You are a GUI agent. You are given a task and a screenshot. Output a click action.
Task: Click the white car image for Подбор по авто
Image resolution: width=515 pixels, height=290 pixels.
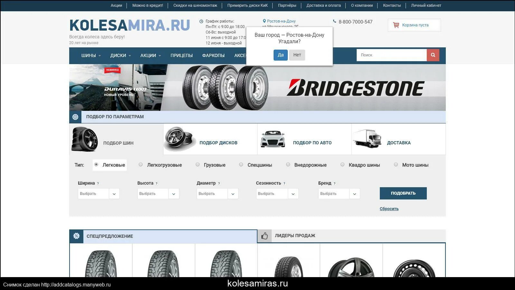click(273, 139)
